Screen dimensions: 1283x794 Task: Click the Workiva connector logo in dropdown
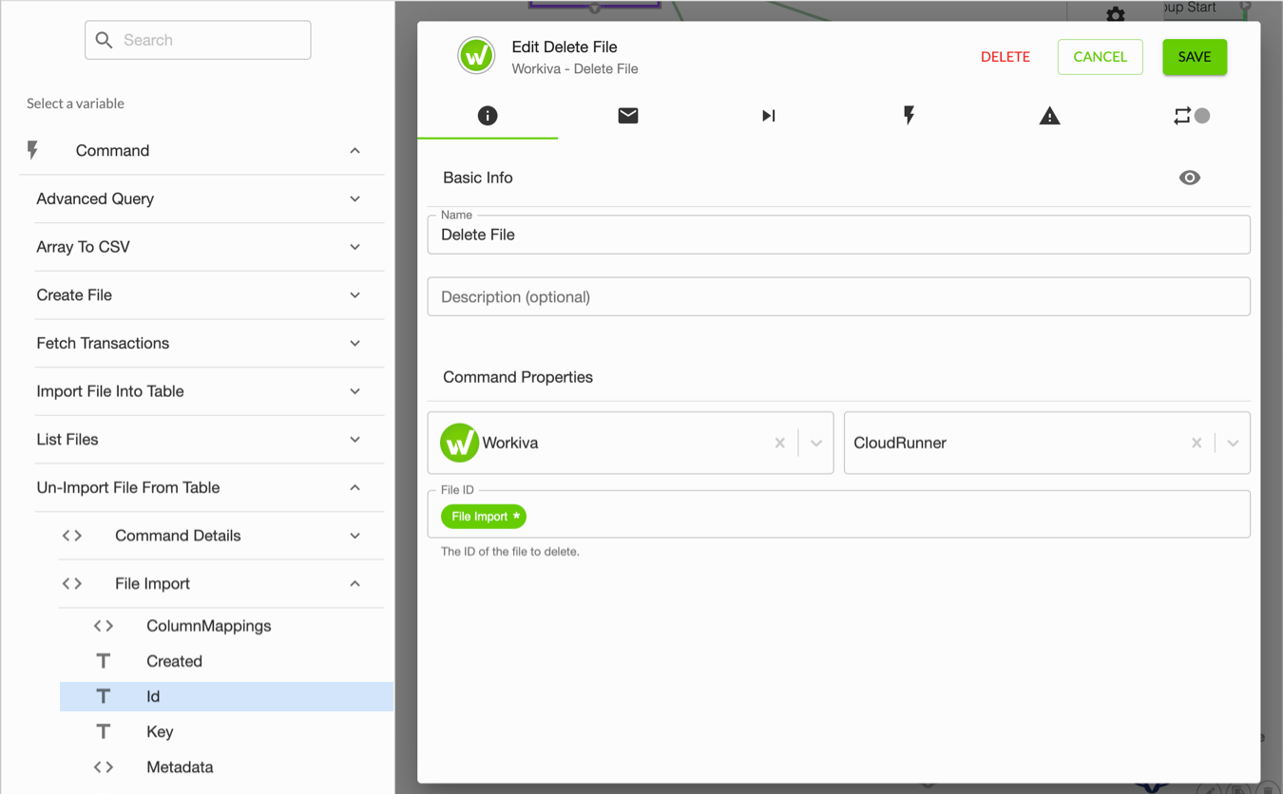[459, 443]
